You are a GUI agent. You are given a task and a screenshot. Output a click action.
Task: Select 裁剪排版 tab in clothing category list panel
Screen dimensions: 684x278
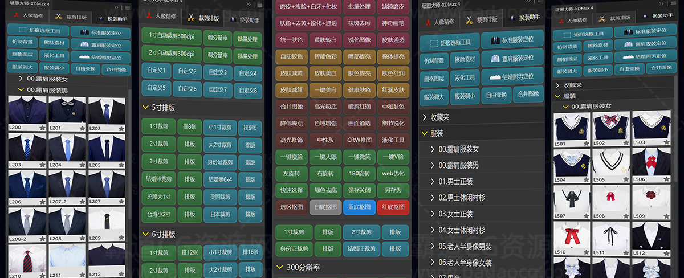483,19
